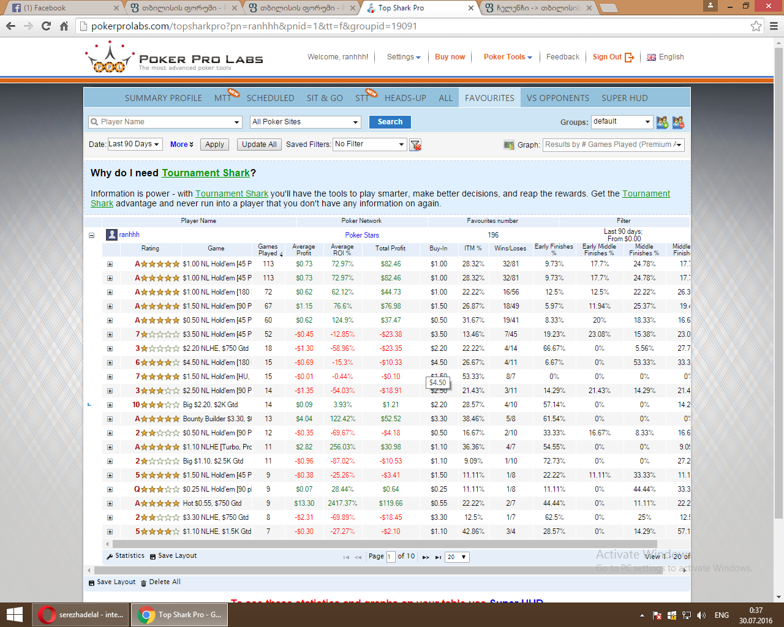Screen dimensions: 784x627
Task: Open the Buy now link
Action: pyautogui.click(x=450, y=57)
